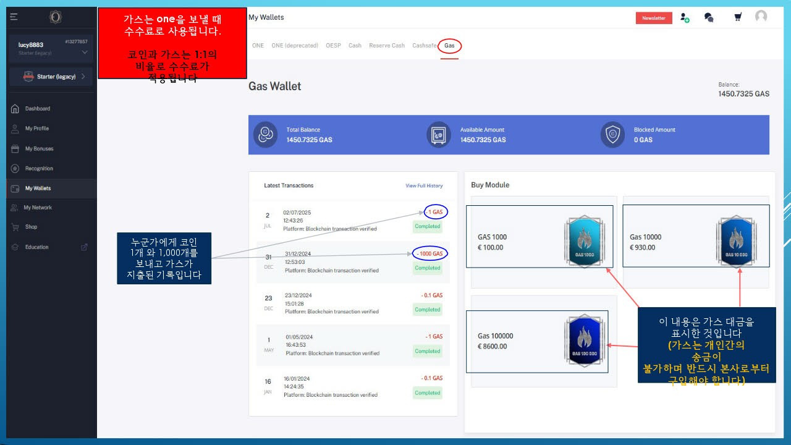Switch to the ONE wallet tab
791x445 pixels.
258,46
